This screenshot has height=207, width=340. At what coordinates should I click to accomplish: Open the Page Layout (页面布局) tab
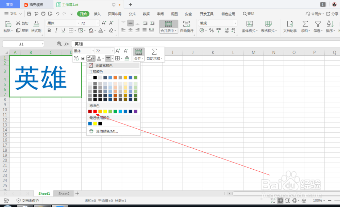point(115,14)
